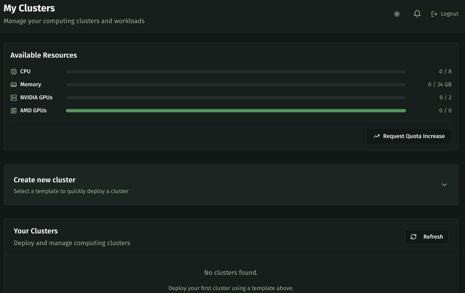
Task: Click the NVIDIA GPUs usage bar
Action: click(236, 98)
